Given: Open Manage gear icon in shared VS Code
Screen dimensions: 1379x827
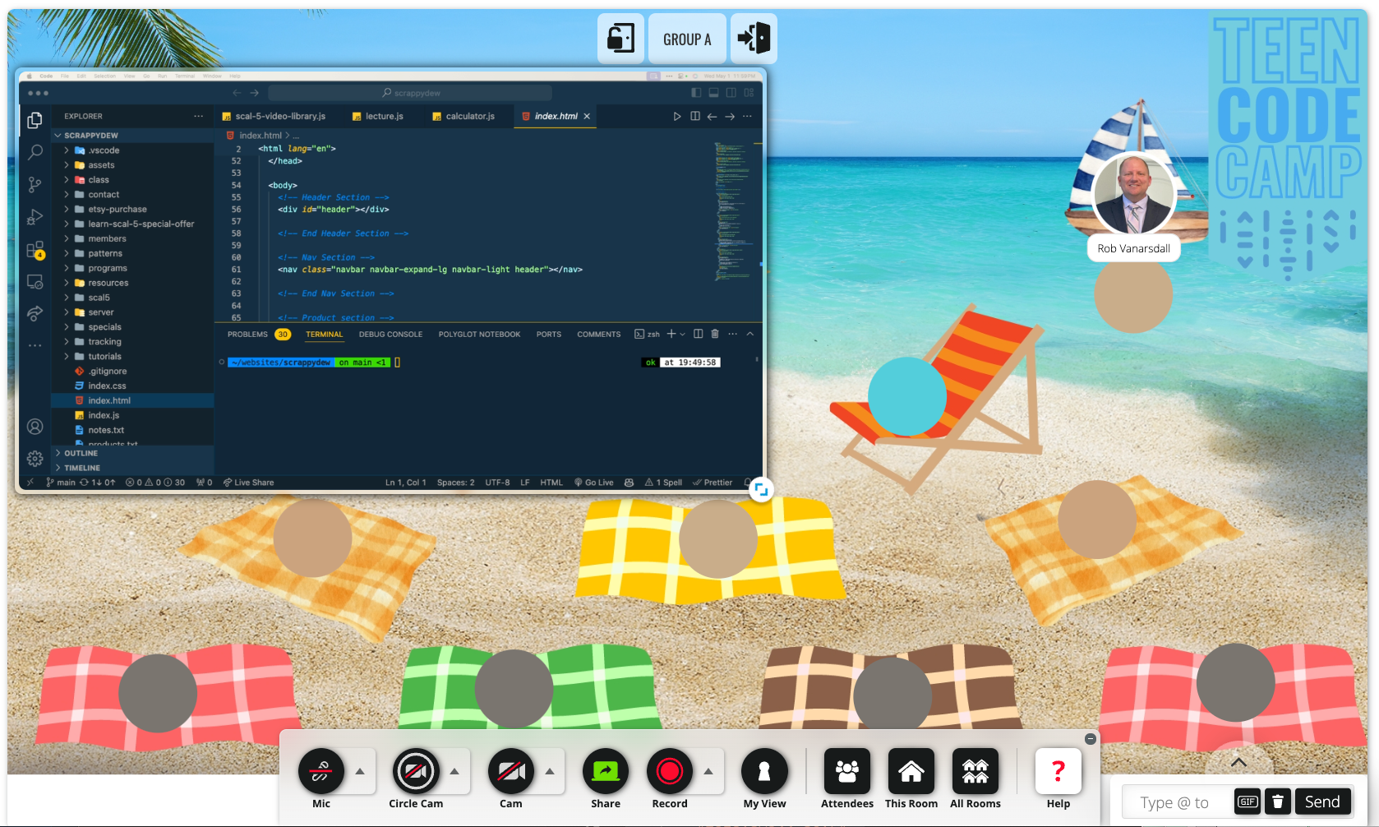Looking at the screenshot, I should click(x=35, y=459).
